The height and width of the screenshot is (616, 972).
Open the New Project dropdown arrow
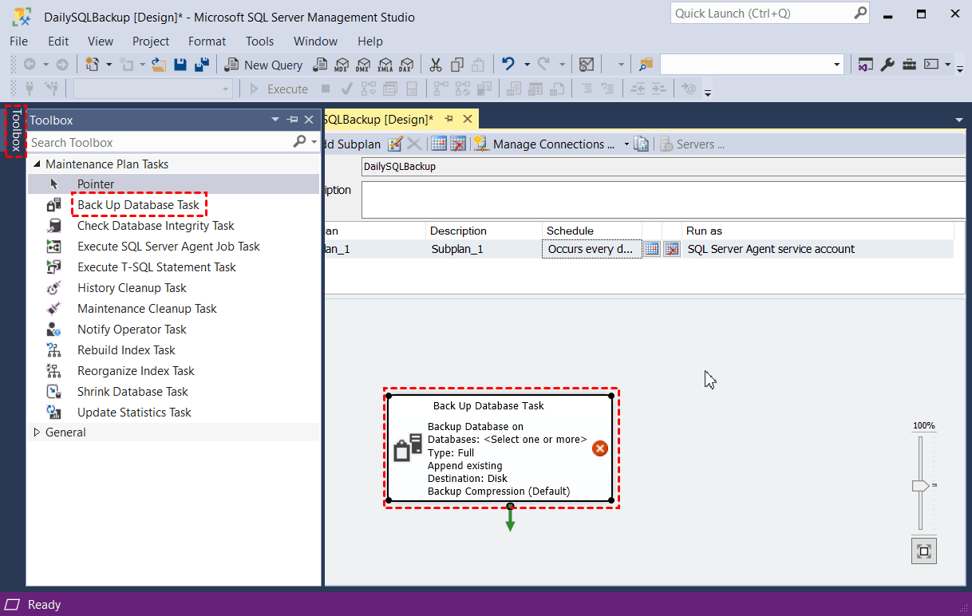pyautogui.click(x=109, y=65)
